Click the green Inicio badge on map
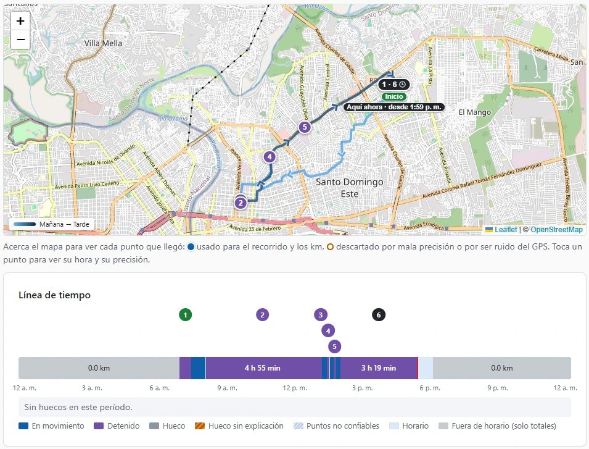589x449 pixels. (x=393, y=96)
